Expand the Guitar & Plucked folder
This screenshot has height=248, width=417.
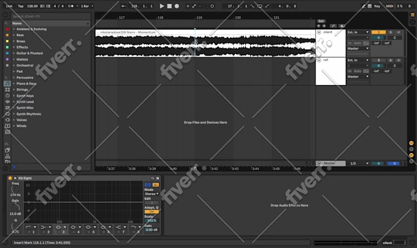pos(14,53)
